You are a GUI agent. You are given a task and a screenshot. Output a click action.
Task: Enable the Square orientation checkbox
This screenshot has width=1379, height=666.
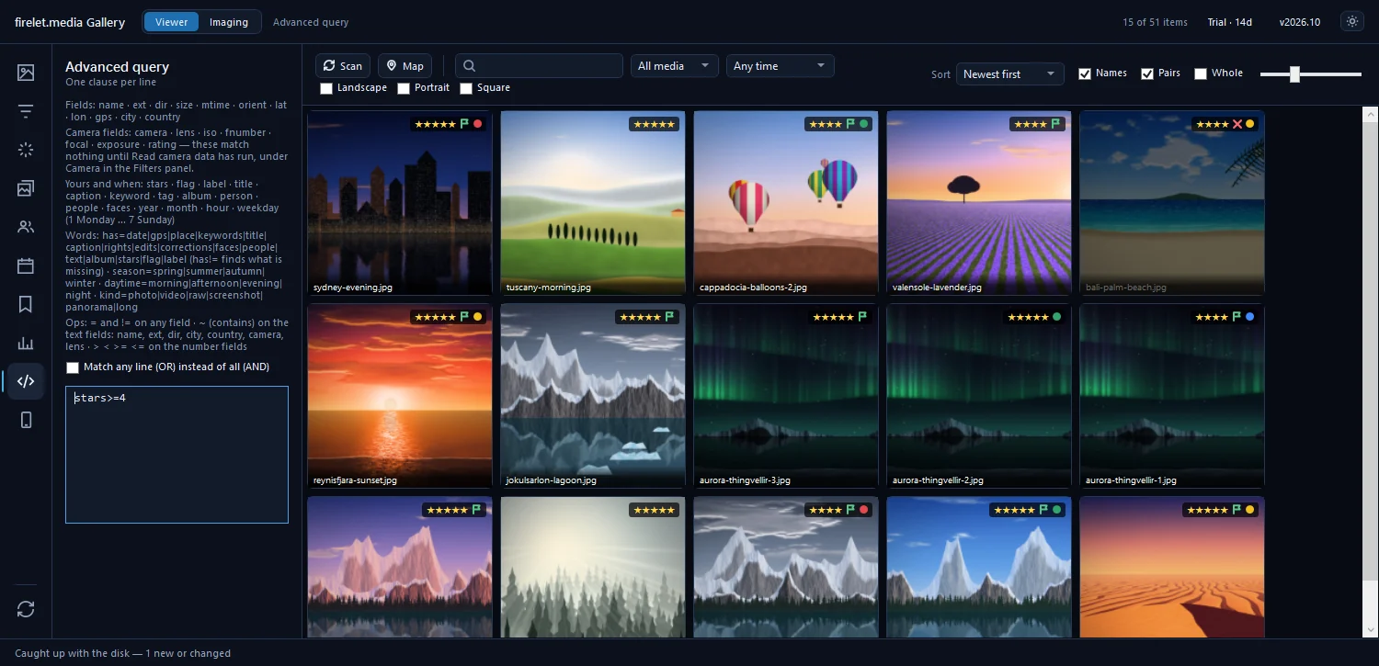tap(466, 88)
